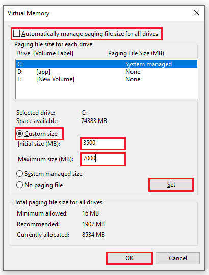This screenshot has height=275, width=209.
Task: Click the Cancel button
Action: [x=178, y=258]
